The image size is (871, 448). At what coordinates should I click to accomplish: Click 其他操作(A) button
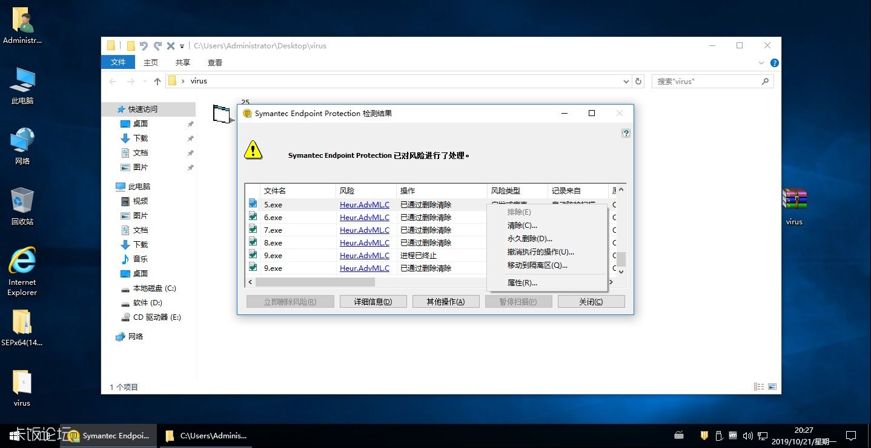(x=446, y=302)
